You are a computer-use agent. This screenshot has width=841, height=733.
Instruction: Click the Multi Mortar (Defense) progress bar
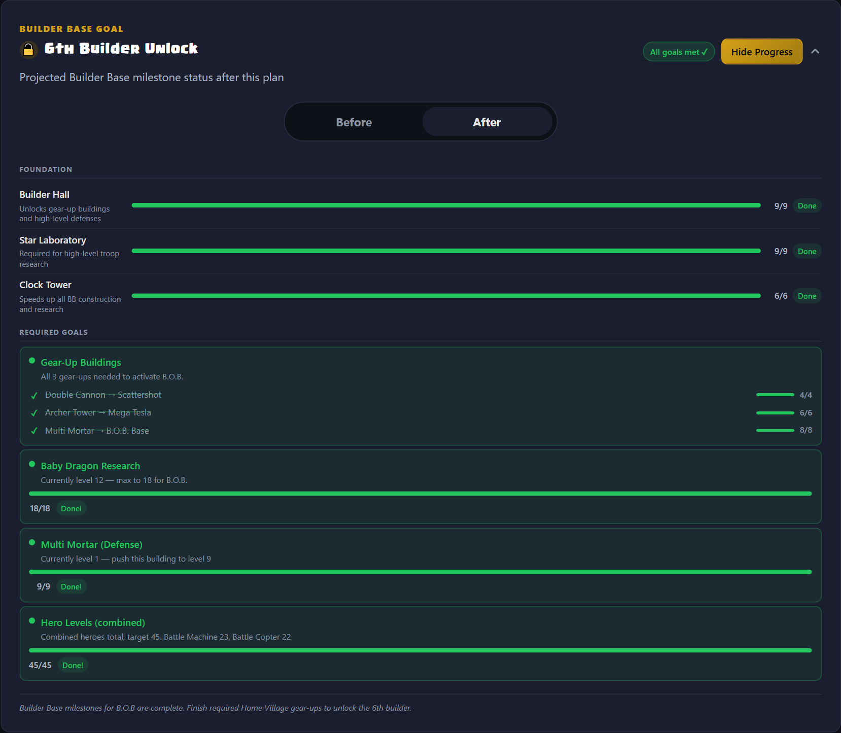(420, 572)
